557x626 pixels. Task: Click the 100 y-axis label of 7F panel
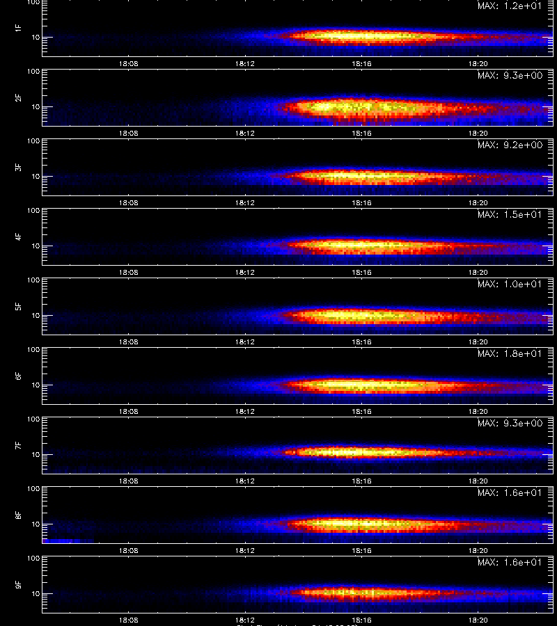point(33,419)
